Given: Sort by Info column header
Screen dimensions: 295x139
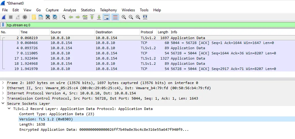Looking at the screenshot, I should pyautogui.click(x=232, y=32).
